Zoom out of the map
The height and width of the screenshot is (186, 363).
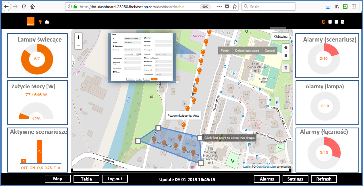[78, 45]
